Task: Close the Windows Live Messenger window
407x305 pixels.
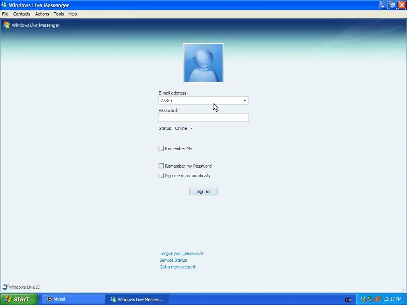Action: [x=402, y=5]
